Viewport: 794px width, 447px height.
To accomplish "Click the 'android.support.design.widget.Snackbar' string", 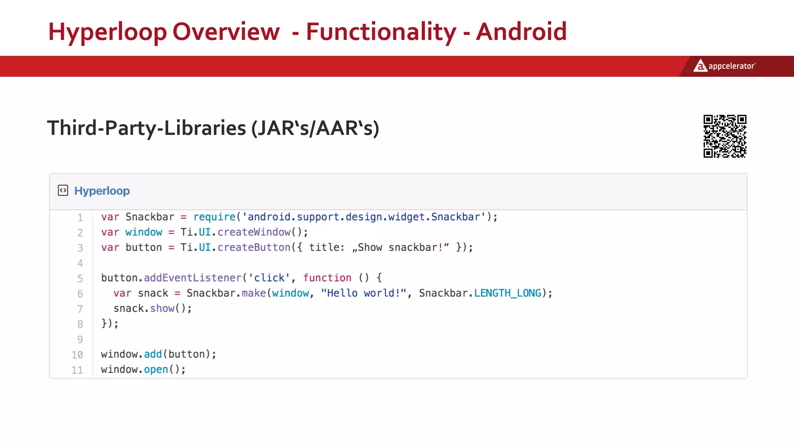I will click(x=364, y=217).
